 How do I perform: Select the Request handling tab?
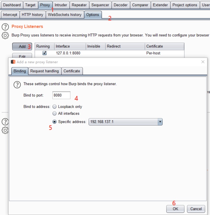click(45, 71)
